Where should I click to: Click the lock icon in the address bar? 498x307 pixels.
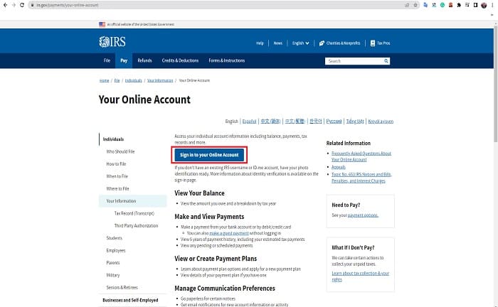pyautogui.click(x=33, y=5)
